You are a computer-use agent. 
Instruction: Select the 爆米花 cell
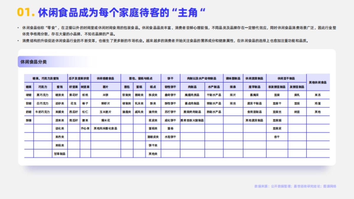point(105,120)
